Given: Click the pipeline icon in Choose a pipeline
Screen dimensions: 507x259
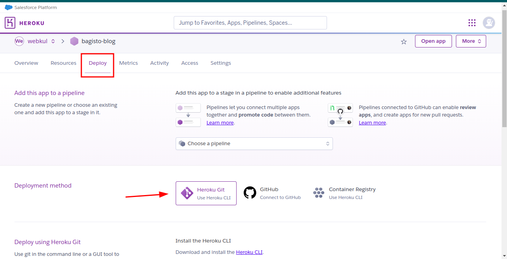Looking at the screenshot, I should click(x=182, y=144).
